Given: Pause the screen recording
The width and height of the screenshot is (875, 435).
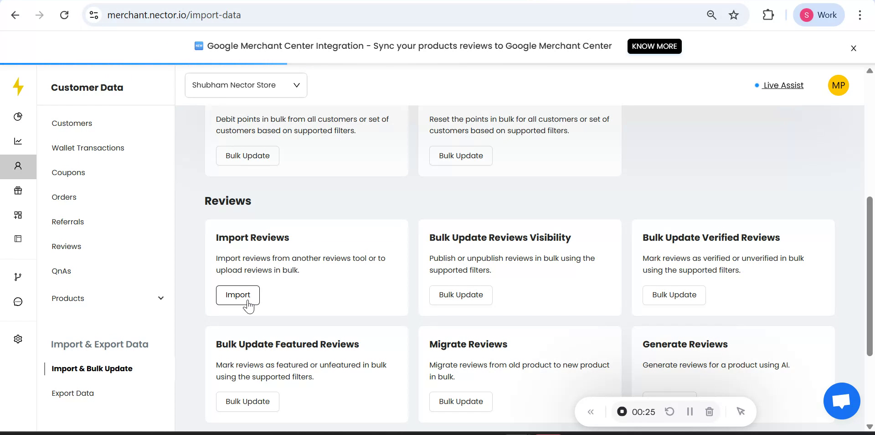Looking at the screenshot, I should pyautogui.click(x=690, y=412).
